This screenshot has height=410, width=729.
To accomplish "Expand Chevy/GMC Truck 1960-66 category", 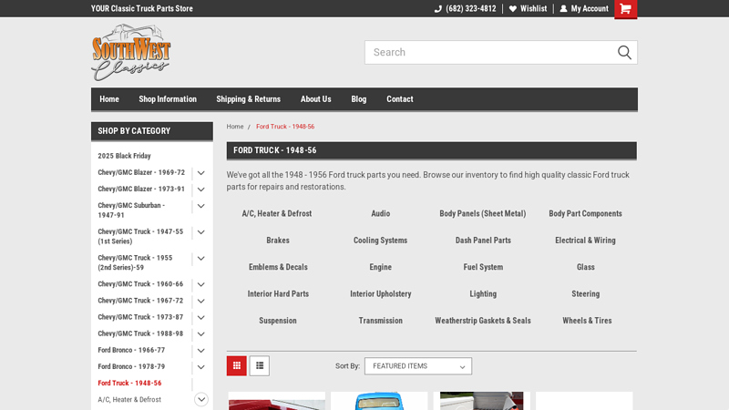I will (200, 284).
